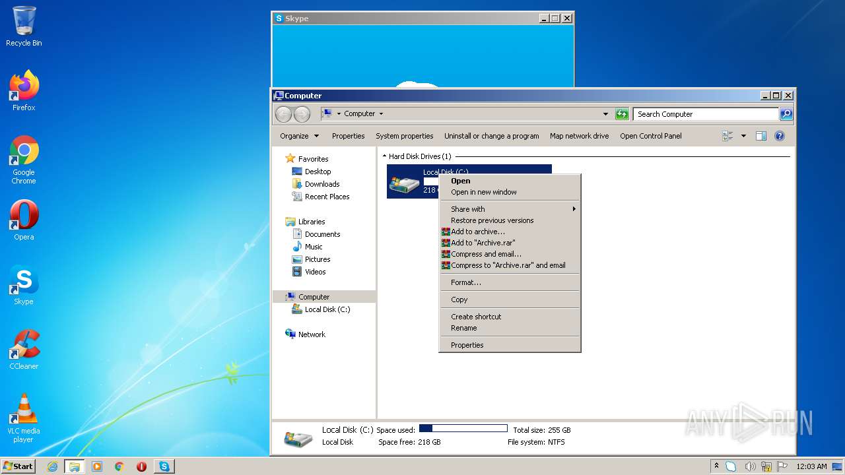Click Map network drive
Image resolution: width=845 pixels, height=475 pixels.
click(x=580, y=136)
